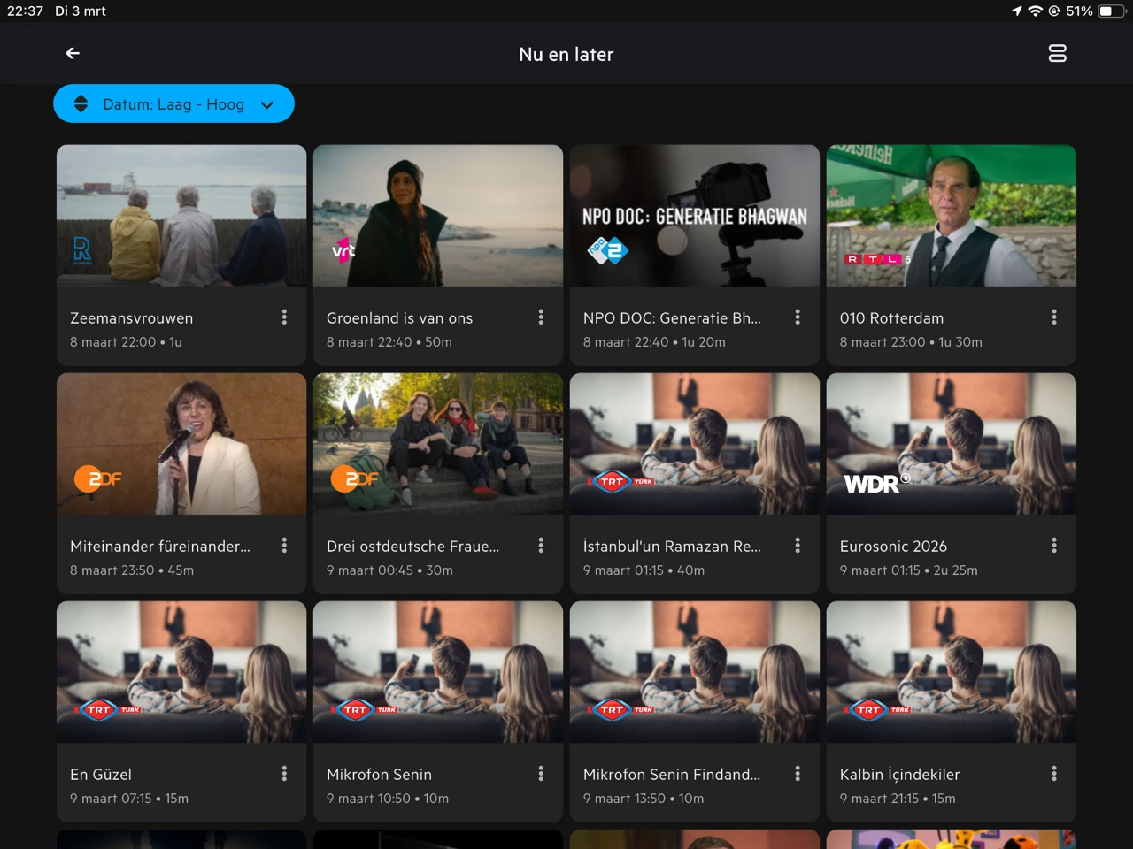This screenshot has height=849, width=1133.
Task: Select the Drei ostdeutsche Fraue... title
Action: pyautogui.click(x=413, y=547)
